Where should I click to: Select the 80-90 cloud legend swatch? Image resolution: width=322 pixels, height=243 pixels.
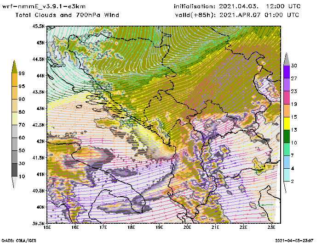(15, 105)
